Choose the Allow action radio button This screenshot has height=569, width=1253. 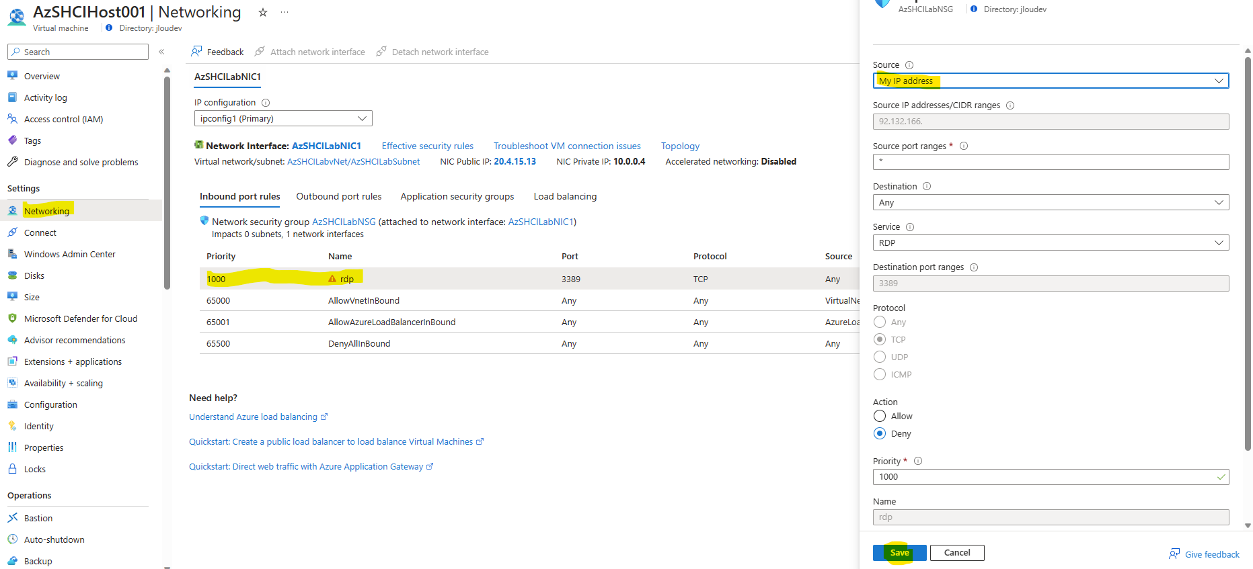point(880,416)
